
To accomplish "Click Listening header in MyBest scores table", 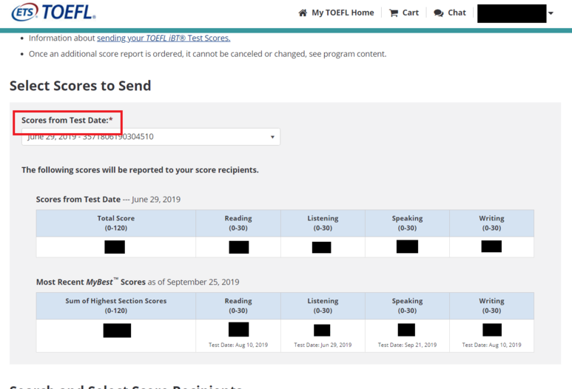I will pyautogui.click(x=323, y=305).
